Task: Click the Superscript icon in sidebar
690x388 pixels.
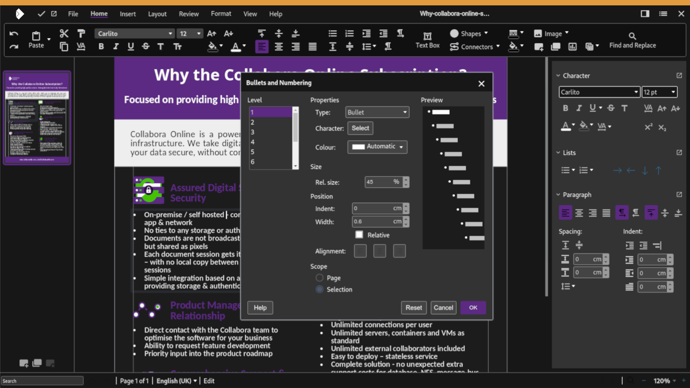Action: pyautogui.click(x=648, y=127)
